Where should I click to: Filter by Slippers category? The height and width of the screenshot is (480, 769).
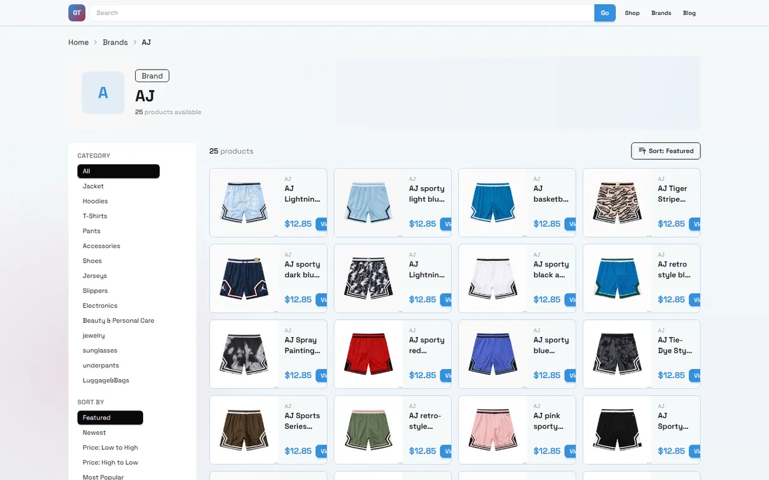tap(95, 290)
